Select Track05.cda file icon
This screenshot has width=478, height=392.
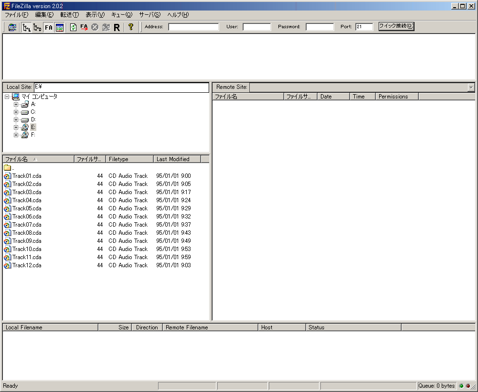click(7, 208)
